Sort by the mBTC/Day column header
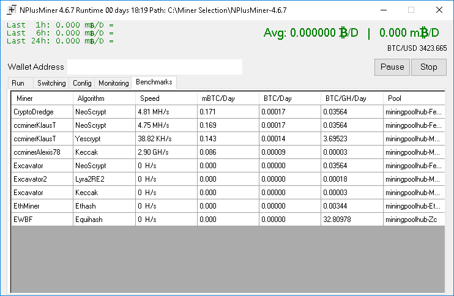The image size is (454, 296). (x=228, y=98)
